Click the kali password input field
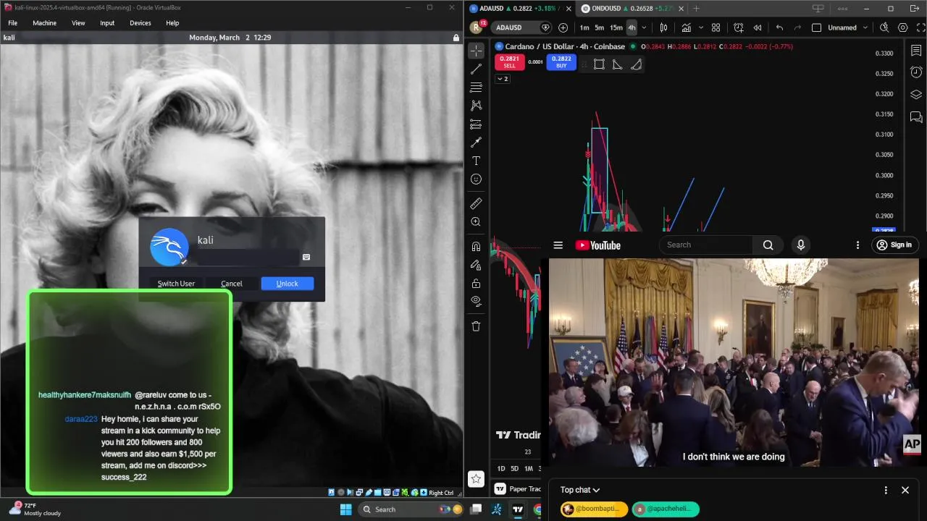Viewport: 927px width, 521px height. [x=248, y=257]
